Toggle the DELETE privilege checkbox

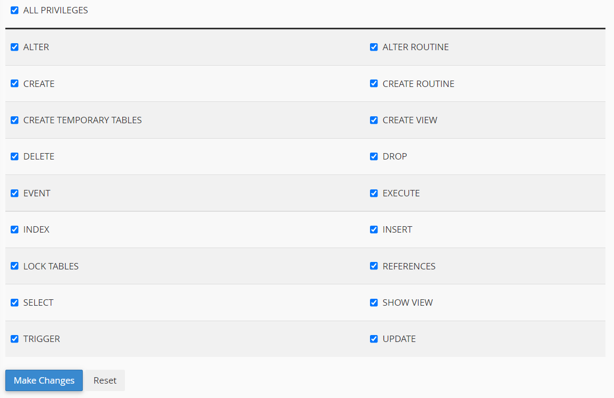tap(14, 156)
